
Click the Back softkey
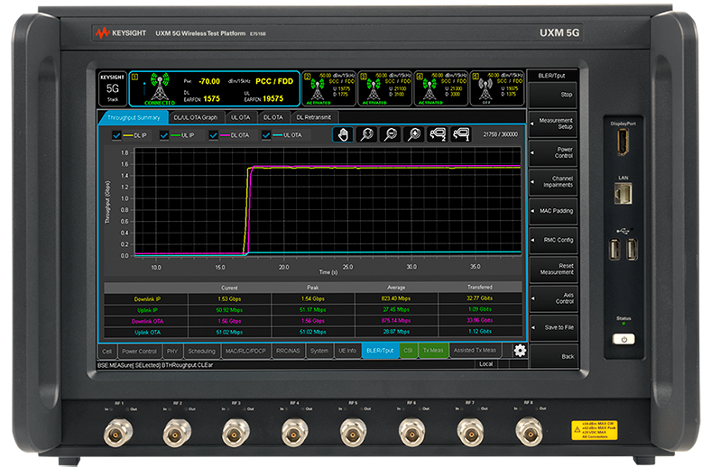[553, 356]
